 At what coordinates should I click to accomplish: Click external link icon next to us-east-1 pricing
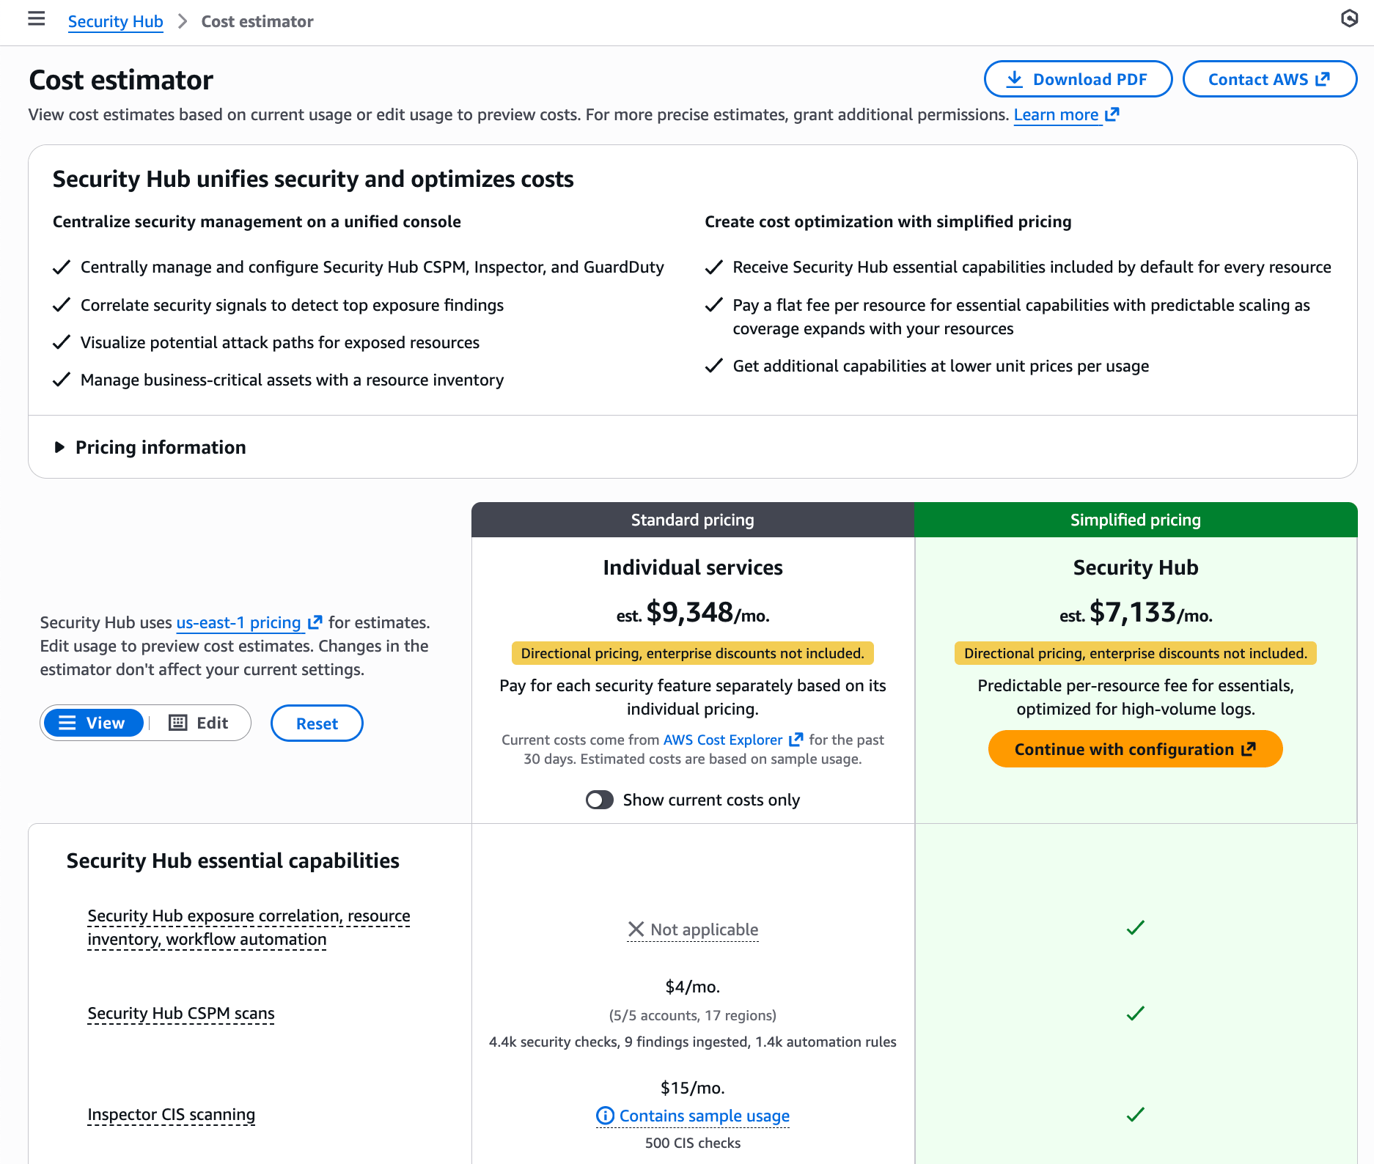point(315,622)
